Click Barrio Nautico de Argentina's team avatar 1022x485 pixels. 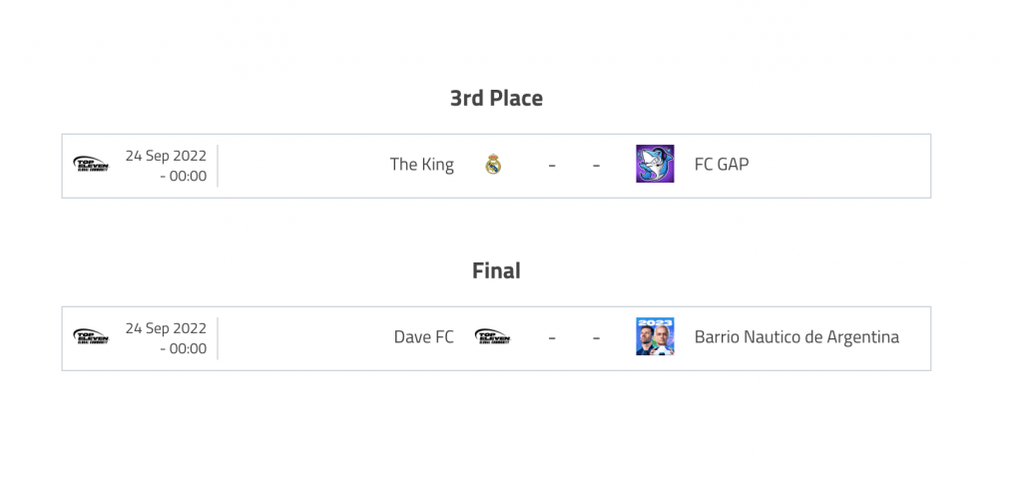655,337
